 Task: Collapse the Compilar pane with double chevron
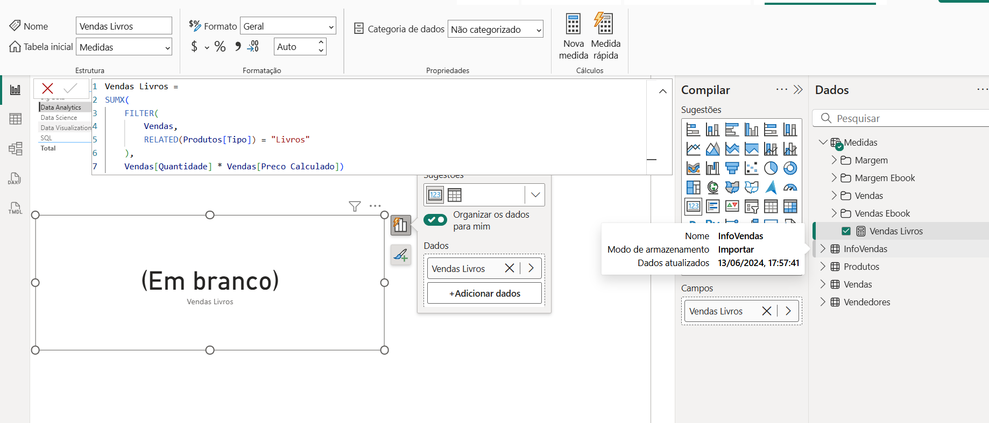tap(798, 90)
